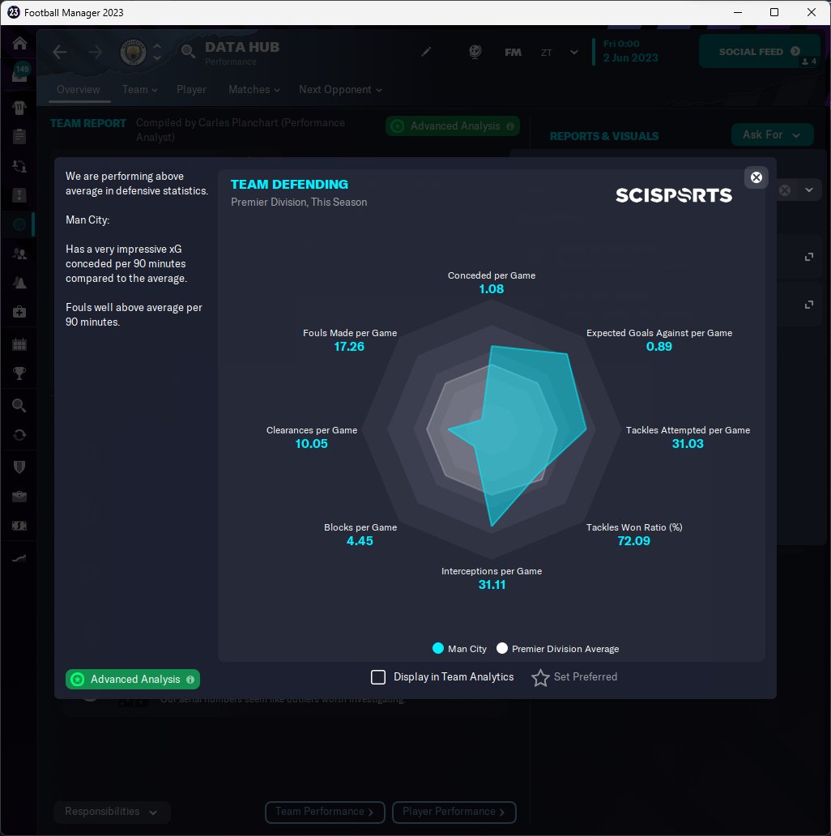Select the highlighted Data Hub sidebar icon

coord(19,224)
